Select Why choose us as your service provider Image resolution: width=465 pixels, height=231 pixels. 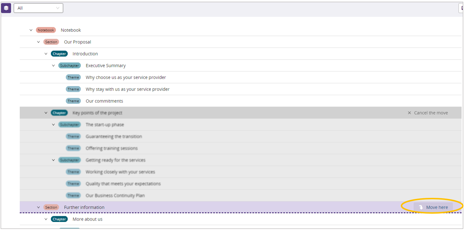[x=126, y=77]
